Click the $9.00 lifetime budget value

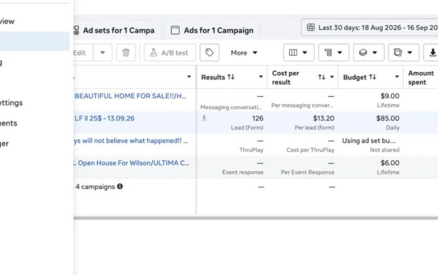tap(390, 96)
